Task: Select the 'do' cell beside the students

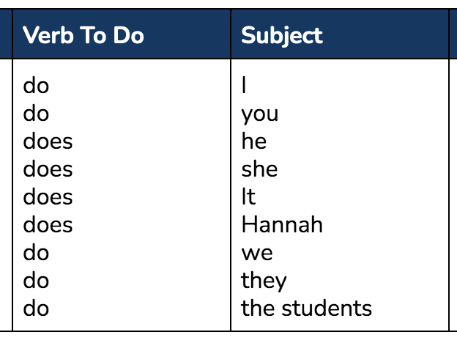Action: (36, 309)
